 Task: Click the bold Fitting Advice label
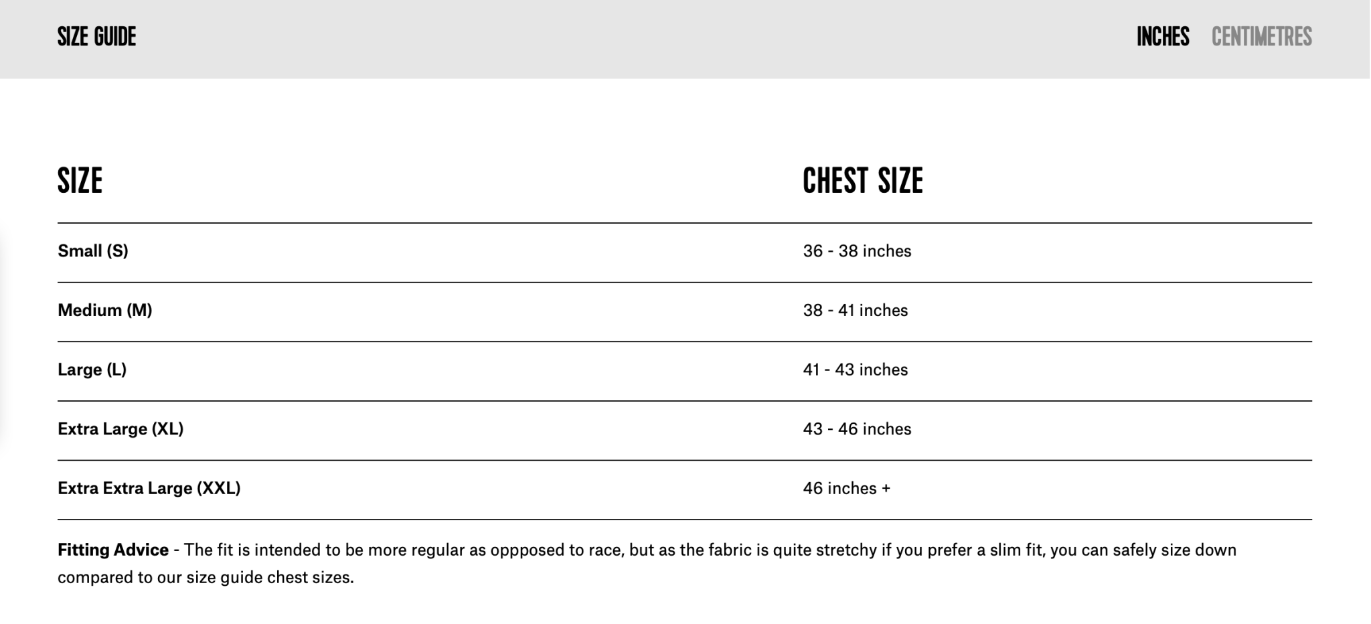[113, 550]
